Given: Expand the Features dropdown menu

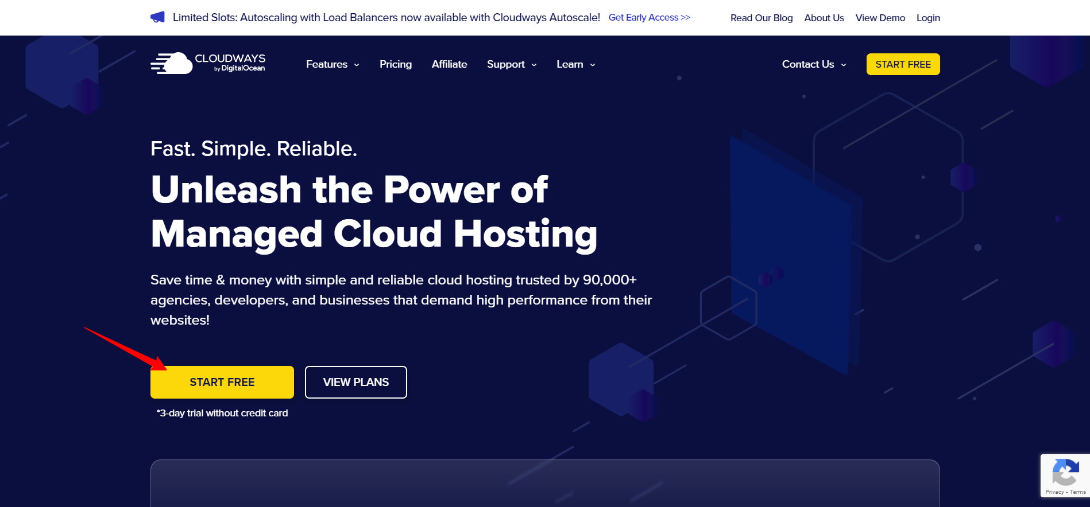Looking at the screenshot, I should [x=333, y=64].
